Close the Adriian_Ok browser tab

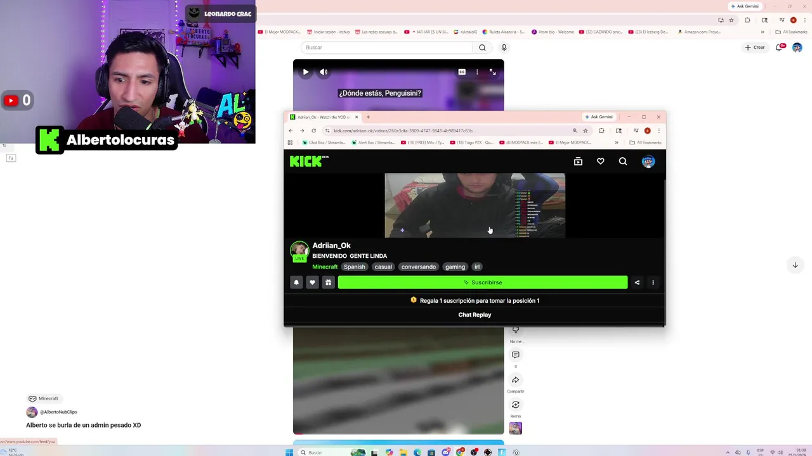coord(357,117)
